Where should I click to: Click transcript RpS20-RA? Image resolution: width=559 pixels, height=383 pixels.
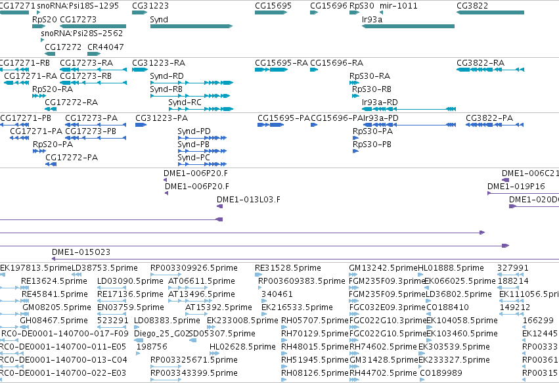point(39,96)
